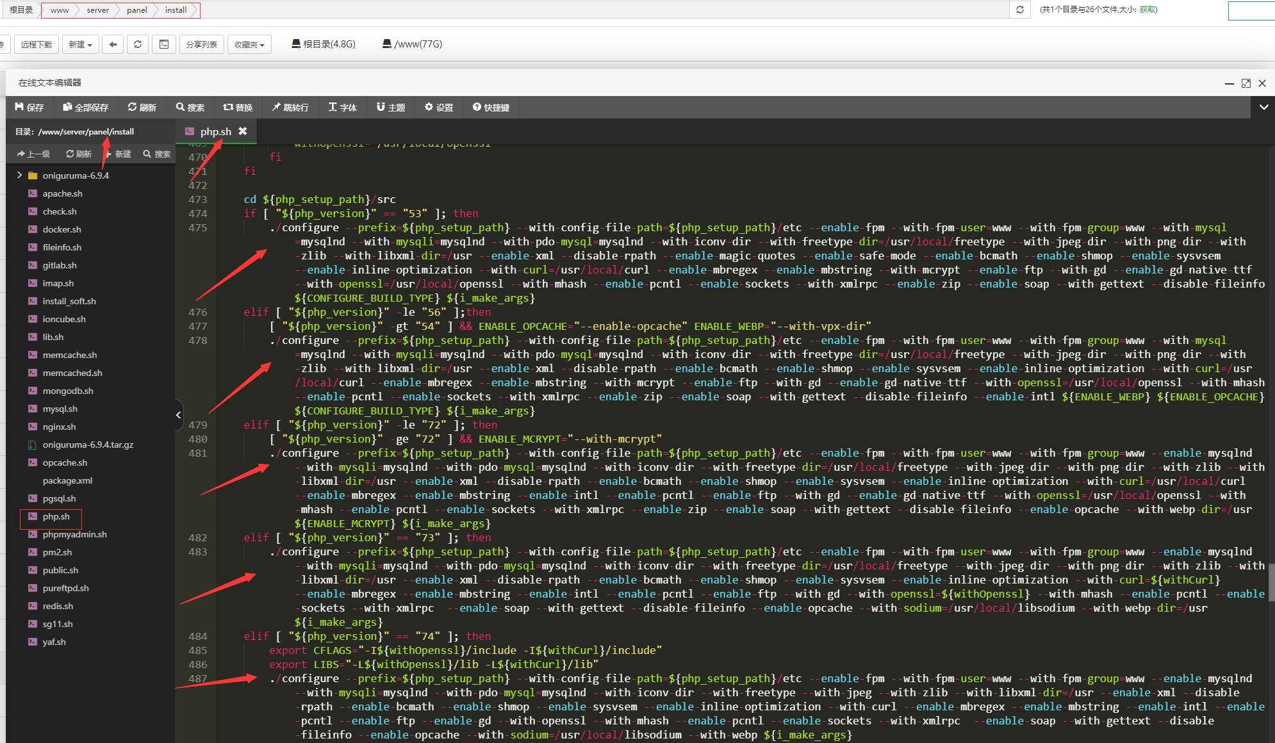Screen dimensions: 1275x743
Task: Open the 分享列表 share list
Action: pyautogui.click(x=202, y=44)
